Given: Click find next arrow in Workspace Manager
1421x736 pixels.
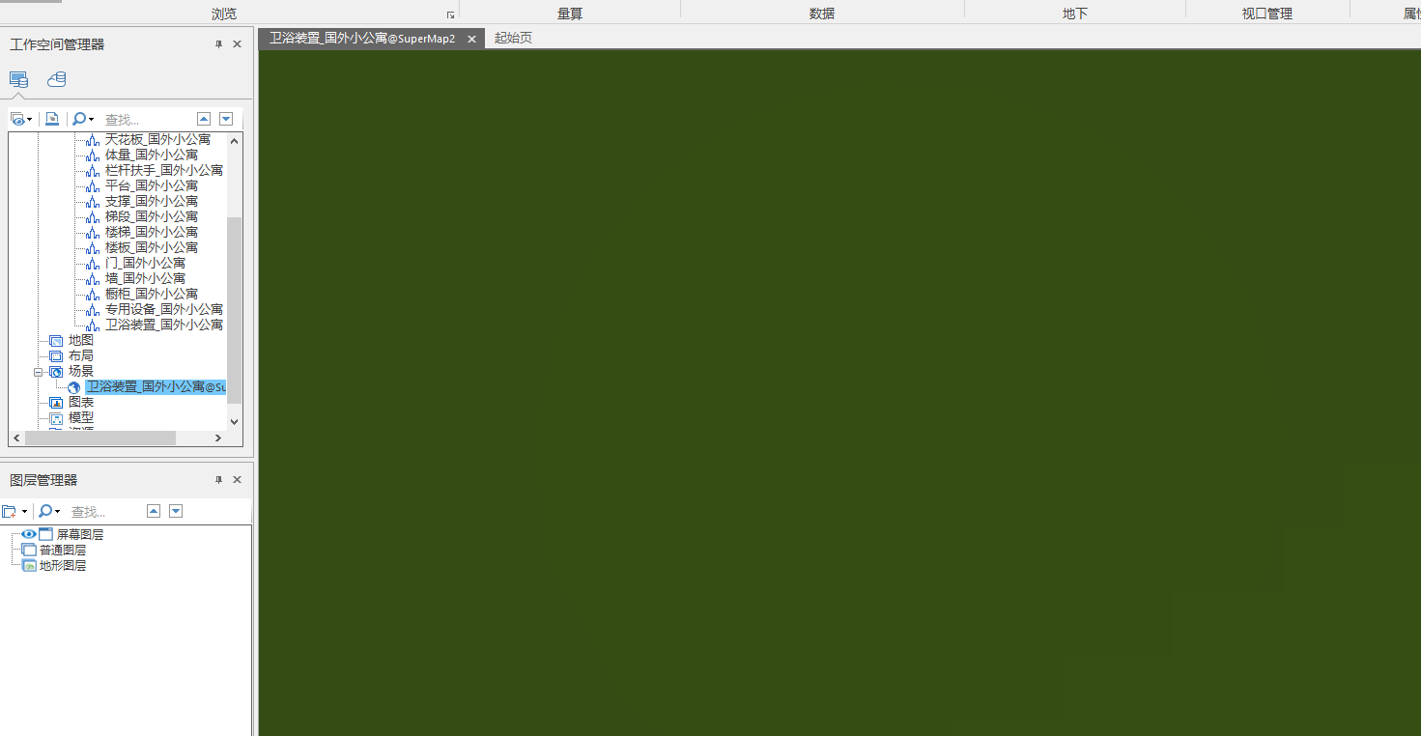Looking at the screenshot, I should [226, 119].
